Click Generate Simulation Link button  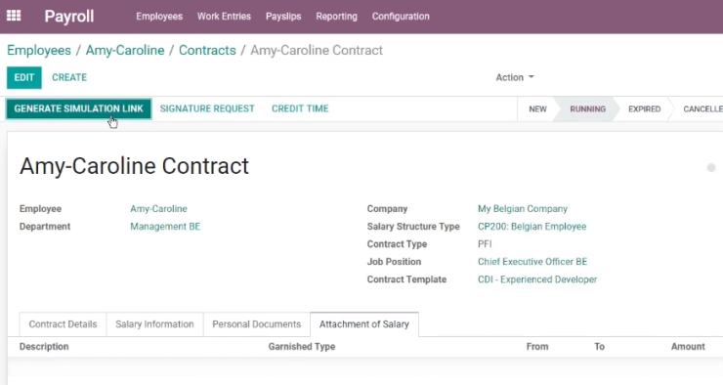point(78,108)
